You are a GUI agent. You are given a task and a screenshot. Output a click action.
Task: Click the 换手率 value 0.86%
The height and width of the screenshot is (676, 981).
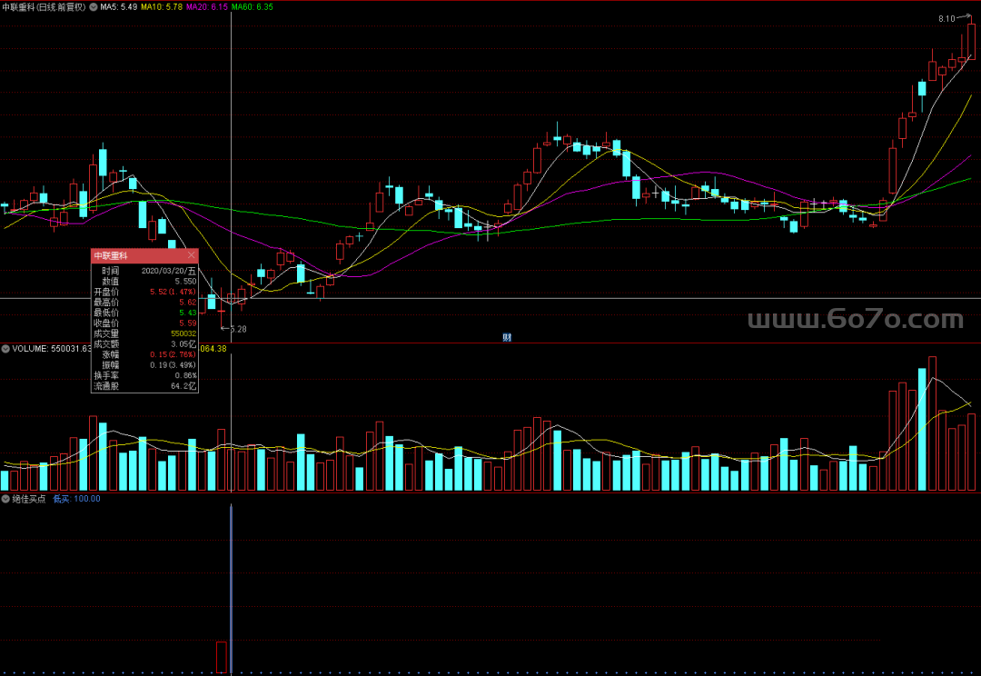click(x=186, y=375)
